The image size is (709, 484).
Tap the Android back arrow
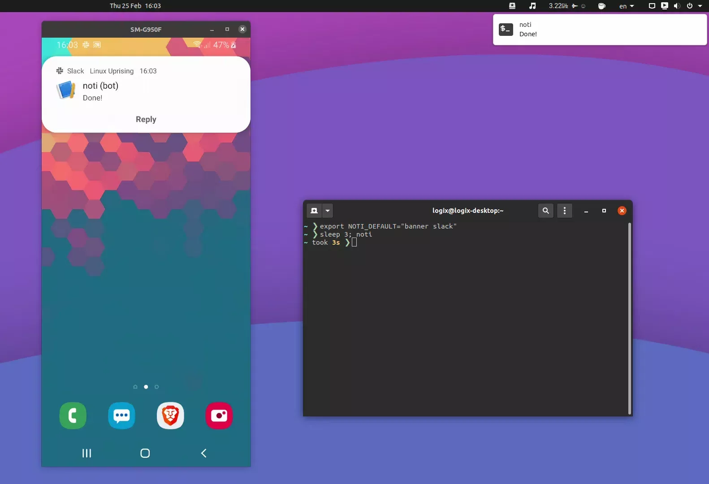click(x=203, y=453)
